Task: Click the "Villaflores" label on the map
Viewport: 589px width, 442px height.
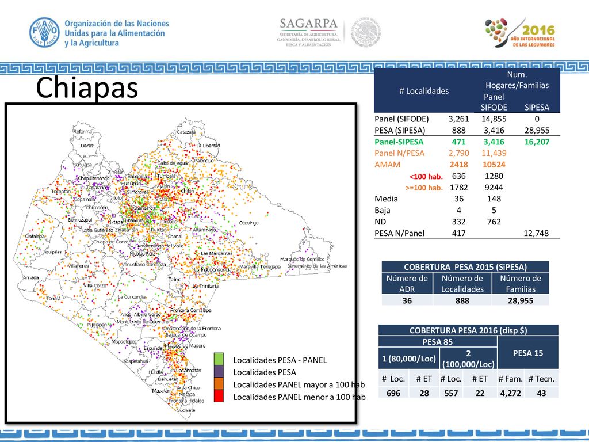Action: [x=78, y=265]
